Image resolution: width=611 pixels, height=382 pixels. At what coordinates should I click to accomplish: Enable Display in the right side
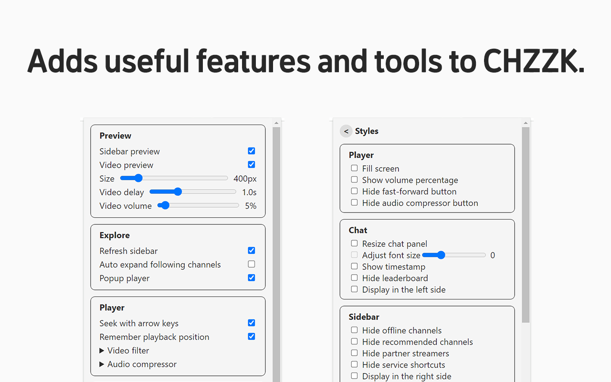coord(354,376)
